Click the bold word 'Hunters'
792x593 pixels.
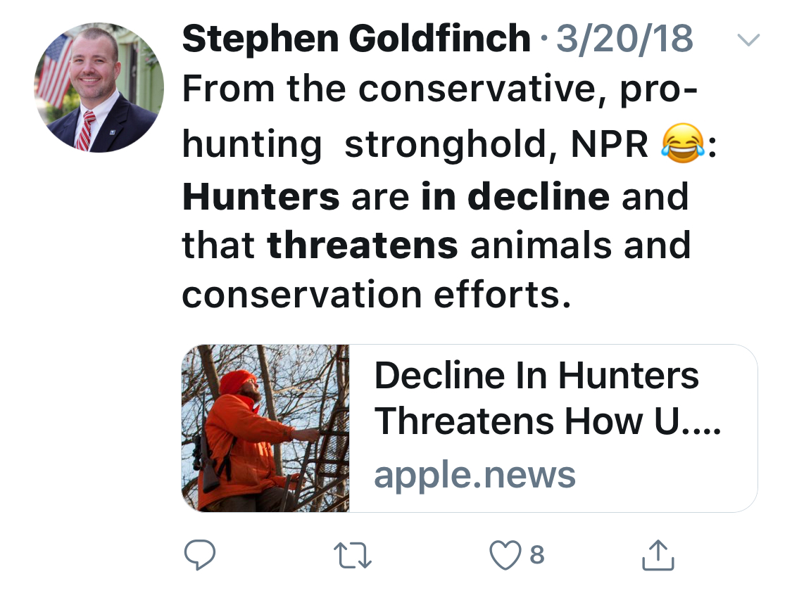[x=260, y=196]
